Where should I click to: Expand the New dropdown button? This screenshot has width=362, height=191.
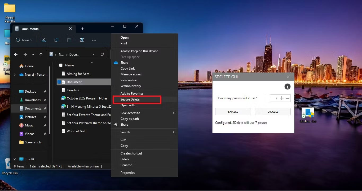pyautogui.click(x=24, y=40)
